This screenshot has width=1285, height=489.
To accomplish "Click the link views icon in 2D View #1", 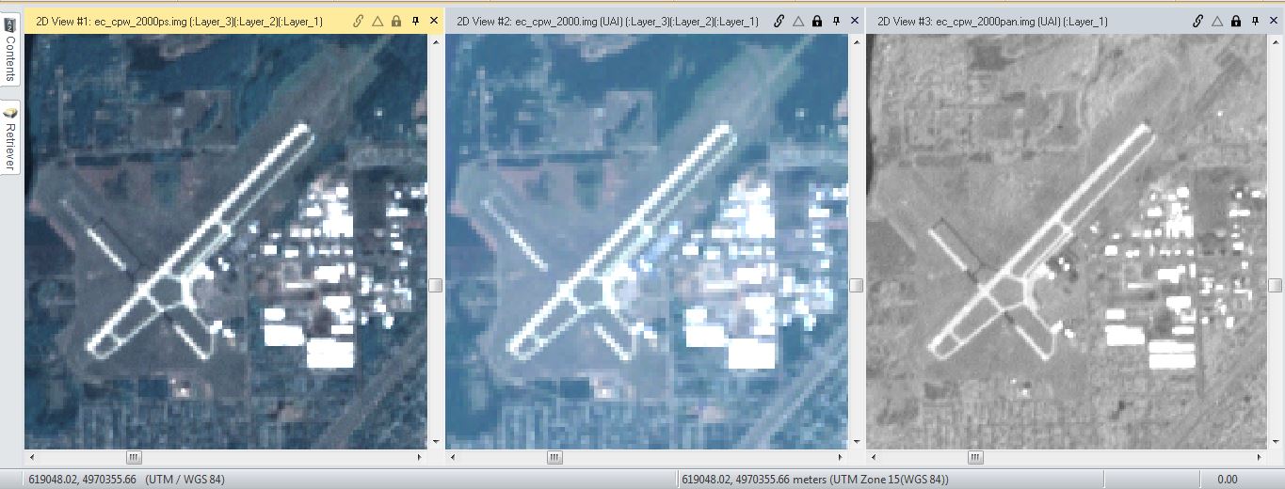I will pyautogui.click(x=359, y=21).
